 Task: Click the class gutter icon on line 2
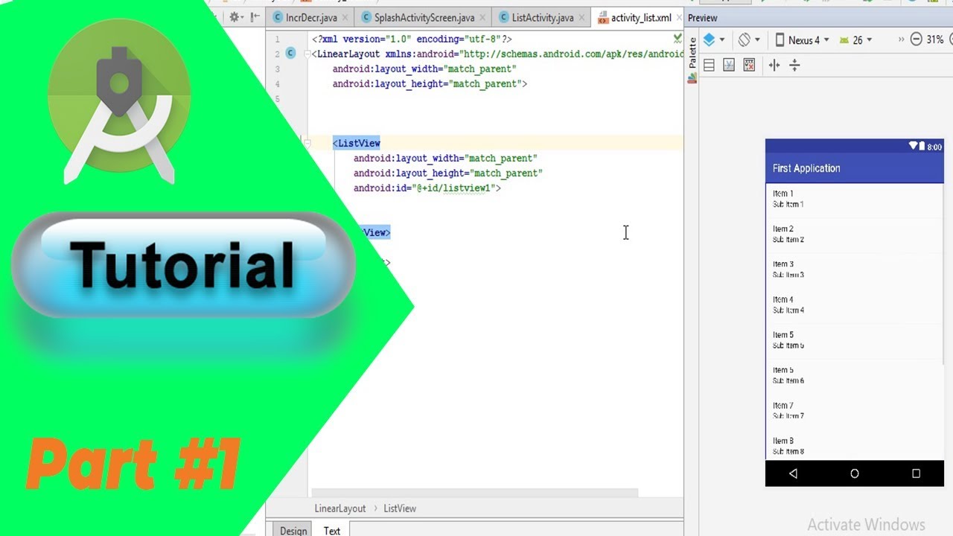click(x=290, y=54)
